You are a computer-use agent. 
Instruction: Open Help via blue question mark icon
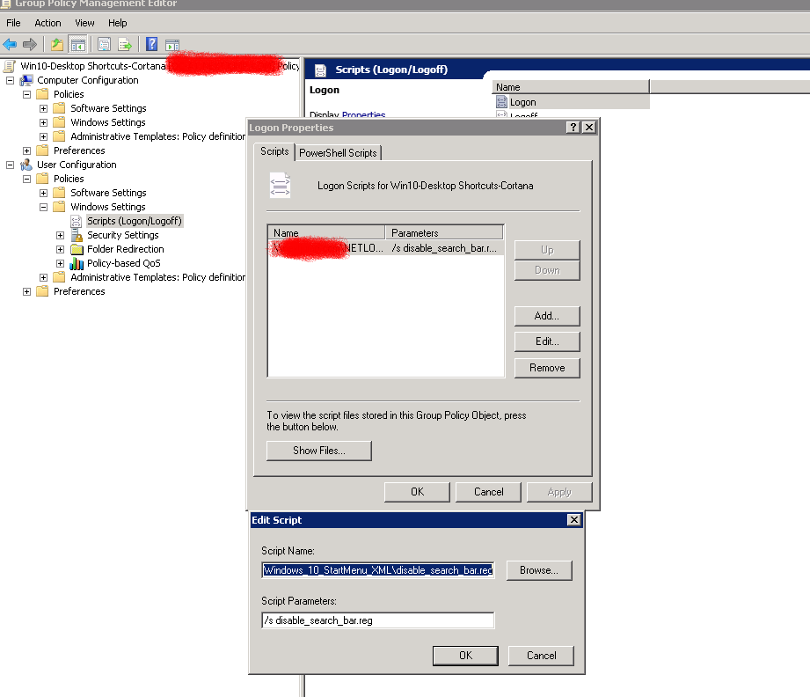151,44
